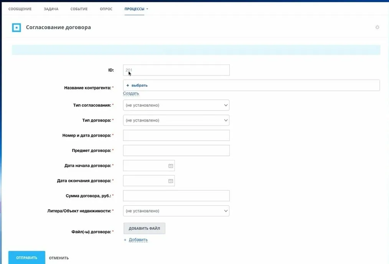The width and height of the screenshot is (389, 264).
Task: Click the Согласование договора heading
Action: click(59, 27)
